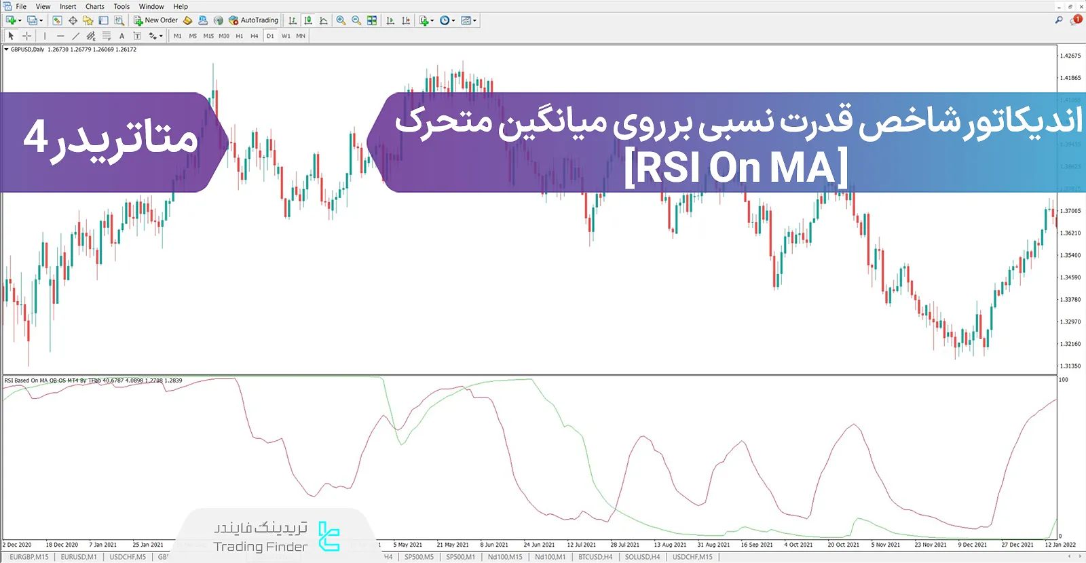Select the M1 timeframe
The width and height of the screenshot is (1086, 563).
178,36
